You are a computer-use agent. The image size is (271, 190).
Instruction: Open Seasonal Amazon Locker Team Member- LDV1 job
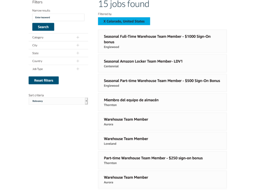click(162, 63)
